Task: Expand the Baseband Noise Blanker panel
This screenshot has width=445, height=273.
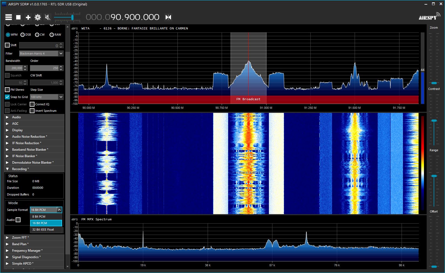Action: coord(34,150)
